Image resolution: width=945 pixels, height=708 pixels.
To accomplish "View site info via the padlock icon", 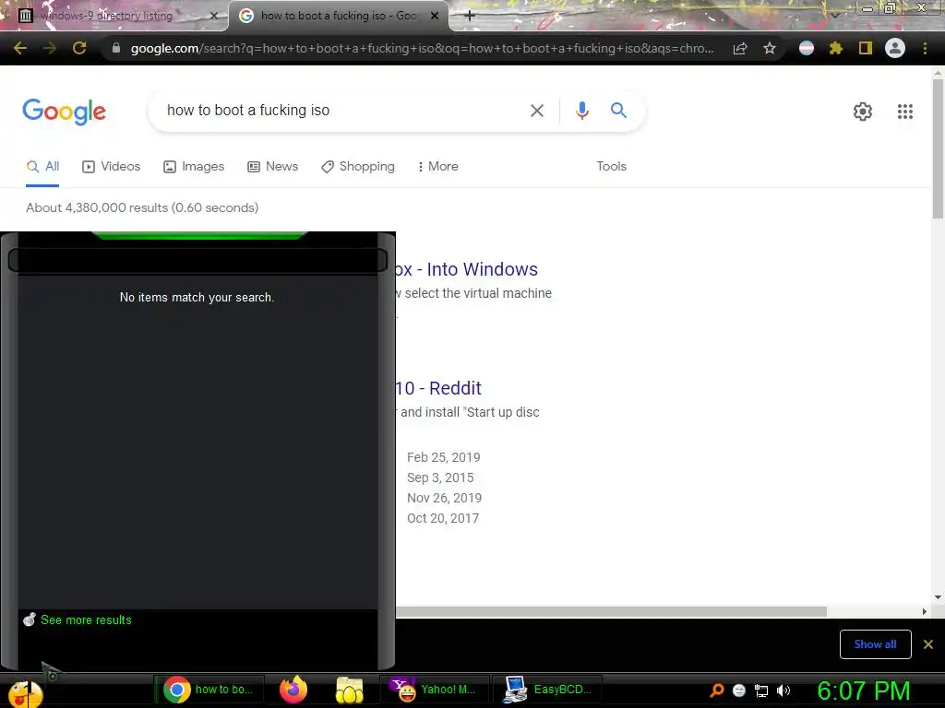I will [115, 48].
